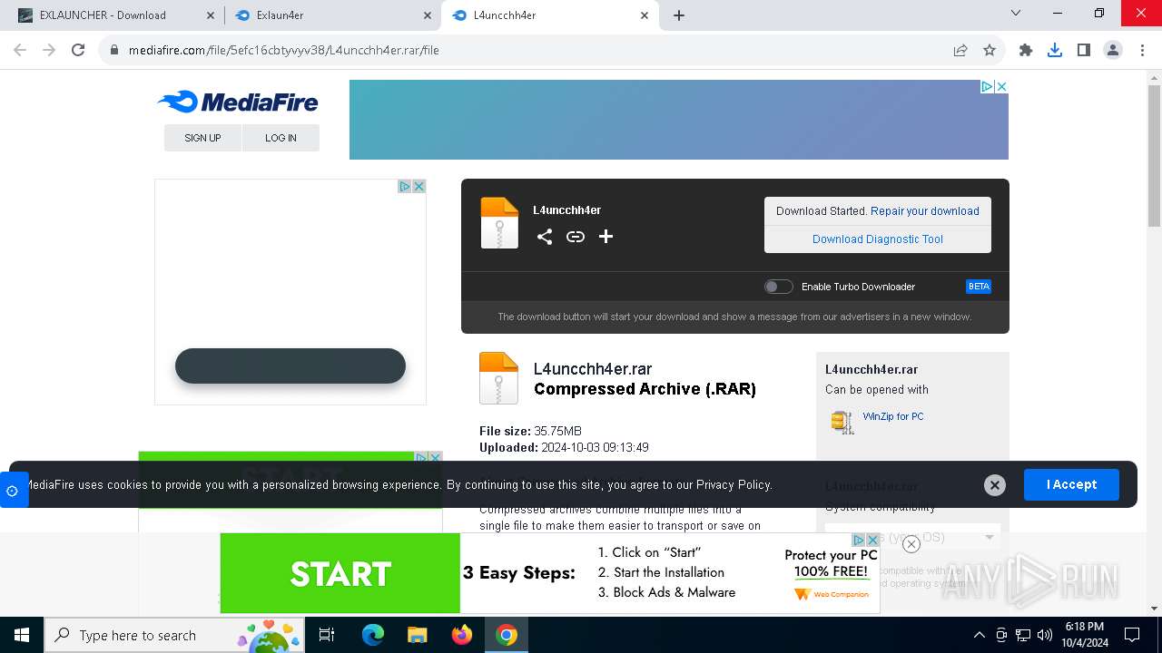Open the cookie settings gear icon
Viewport: 1162px width, 653px height.
point(13,491)
